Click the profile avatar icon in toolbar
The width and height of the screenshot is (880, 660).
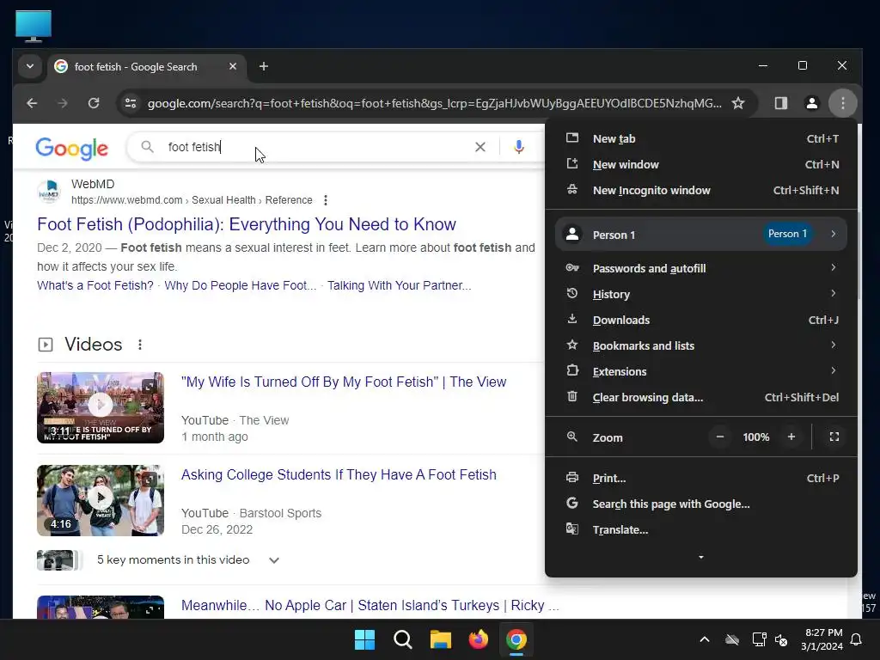pyautogui.click(x=811, y=103)
